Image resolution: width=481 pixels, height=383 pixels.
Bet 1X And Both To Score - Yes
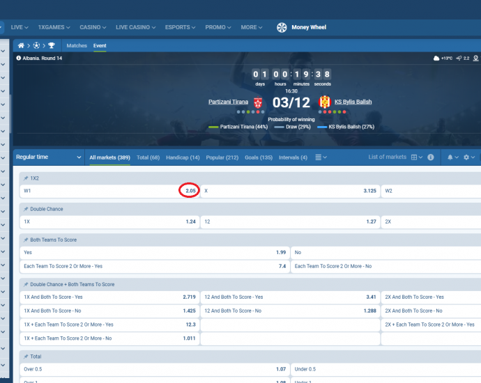click(110, 297)
